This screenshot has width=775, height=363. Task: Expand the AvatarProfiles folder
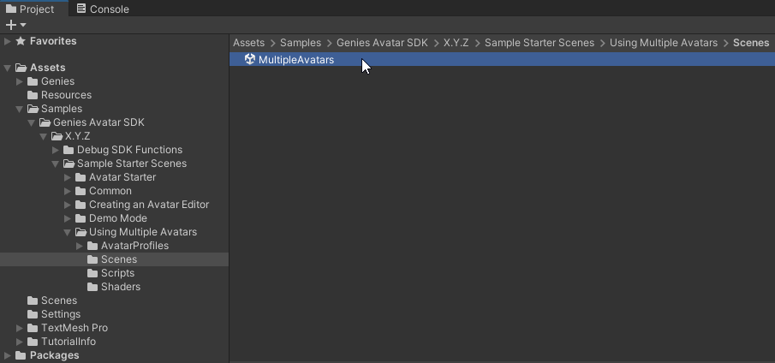coord(80,246)
